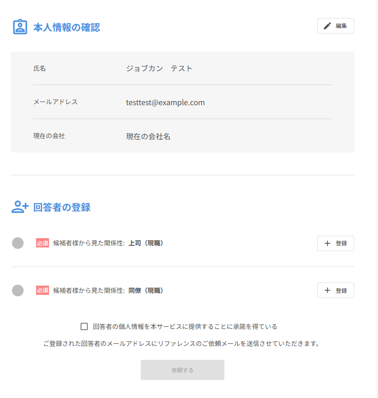The height and width of the screenshot is (398, 378).
Task: Click the gray status circle for 上司（現職）
Action: click(x=18, y=243)
